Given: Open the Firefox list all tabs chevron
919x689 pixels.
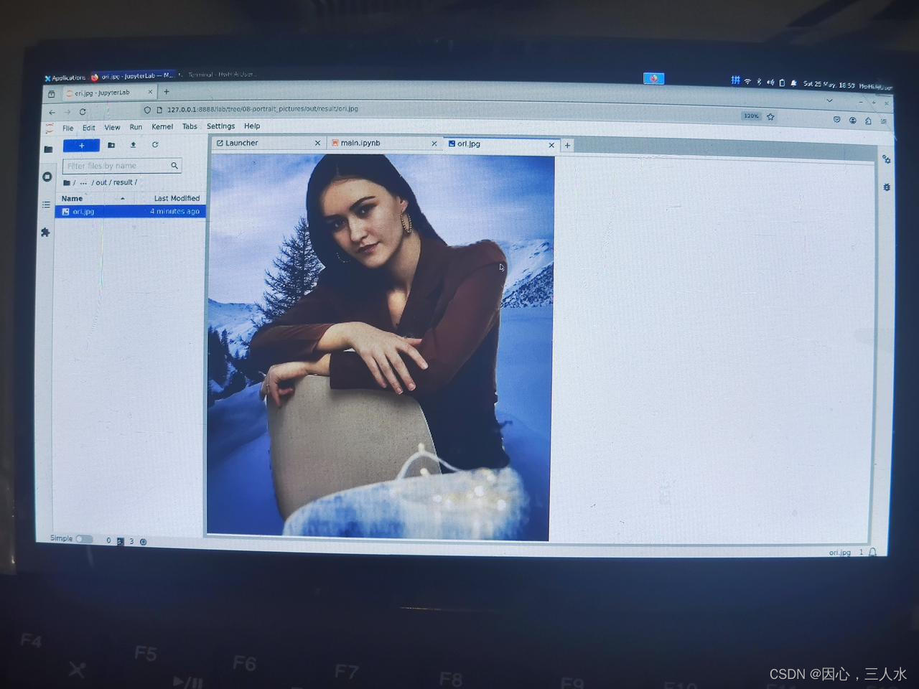Looking at the screenshot, I should coord(829,100).
